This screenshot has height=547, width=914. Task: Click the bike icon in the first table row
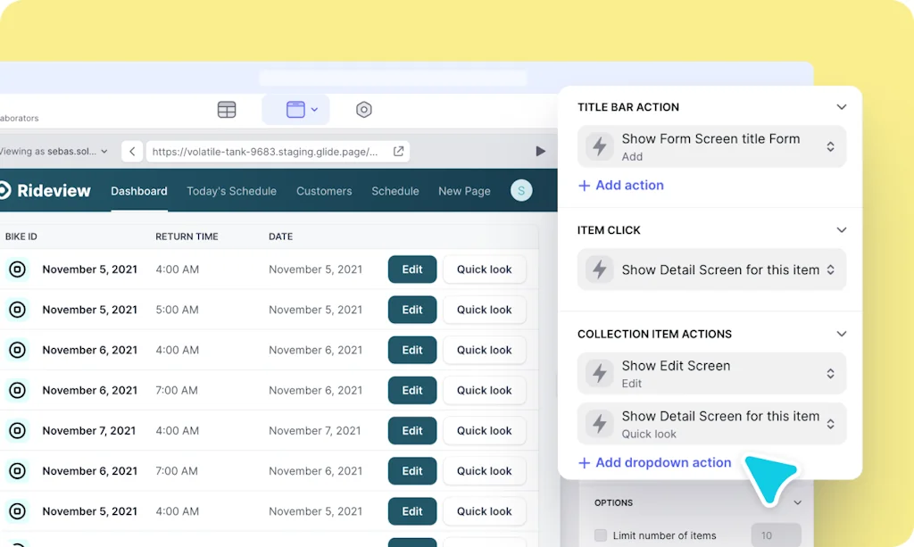pyautogui.click(x=18, y=269)
